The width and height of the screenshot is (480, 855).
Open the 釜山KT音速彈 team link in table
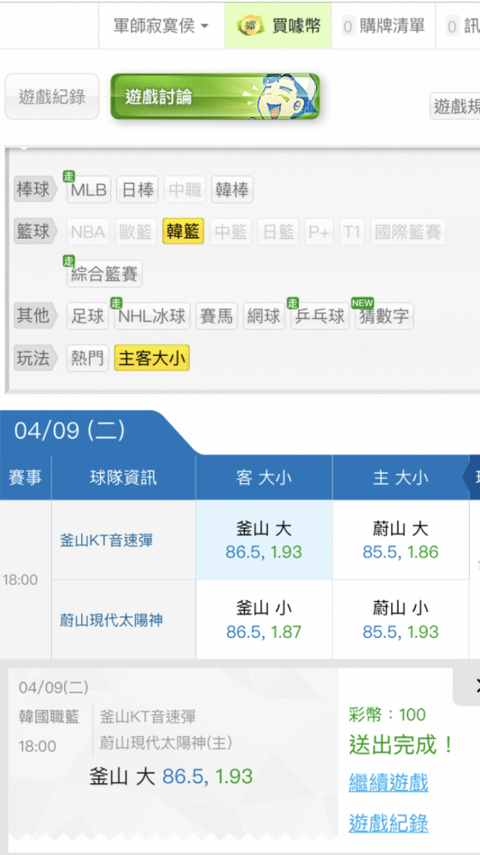pyautogui.click(x=107, y=540)
